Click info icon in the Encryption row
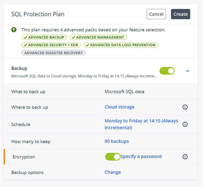 (x=185, y=157)
